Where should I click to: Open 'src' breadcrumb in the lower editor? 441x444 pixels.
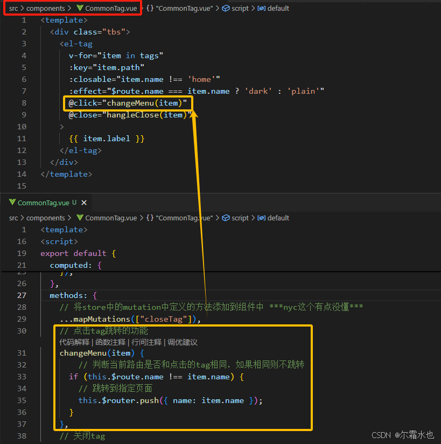point(13,218)
